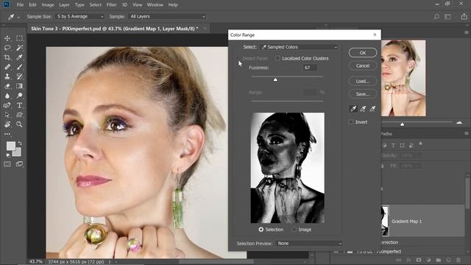This screenshot has width=471, height=265.
Task: Tick the grayed-out Detect Faces checkbox
Action: click(238, 58)
